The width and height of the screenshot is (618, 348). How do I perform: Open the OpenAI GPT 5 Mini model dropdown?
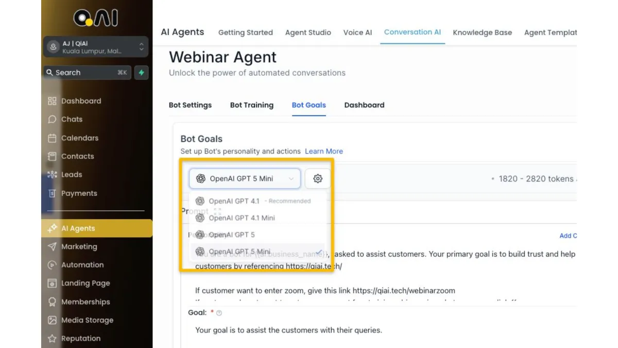pos(245,179)
